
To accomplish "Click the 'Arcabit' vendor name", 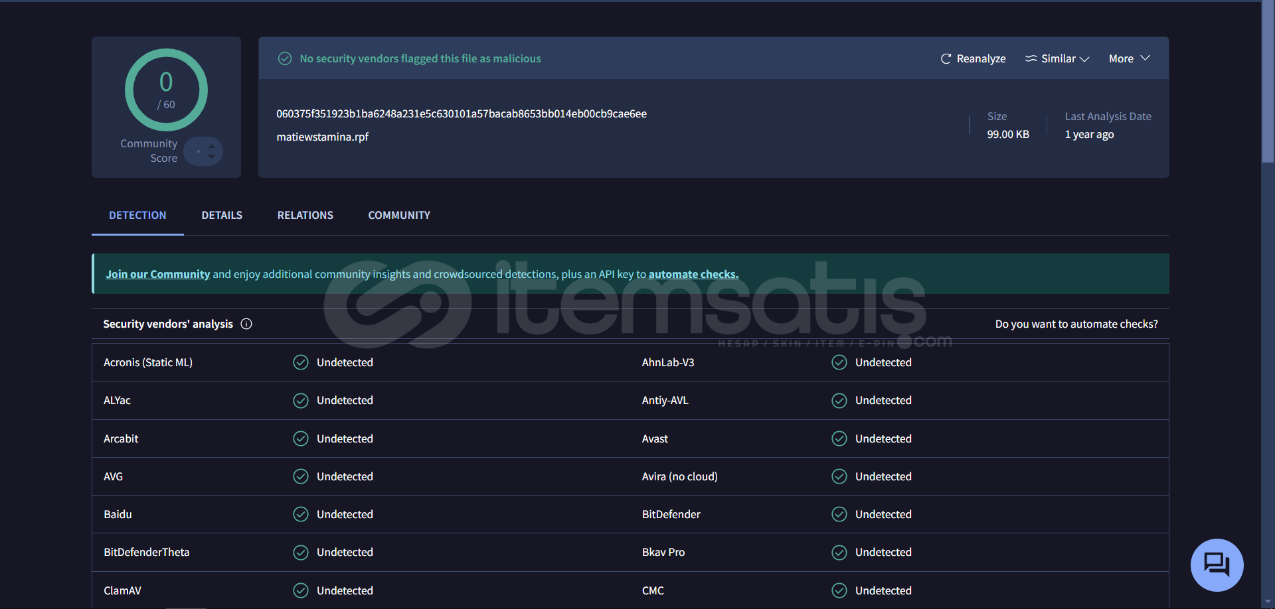I will pos(121,439).
